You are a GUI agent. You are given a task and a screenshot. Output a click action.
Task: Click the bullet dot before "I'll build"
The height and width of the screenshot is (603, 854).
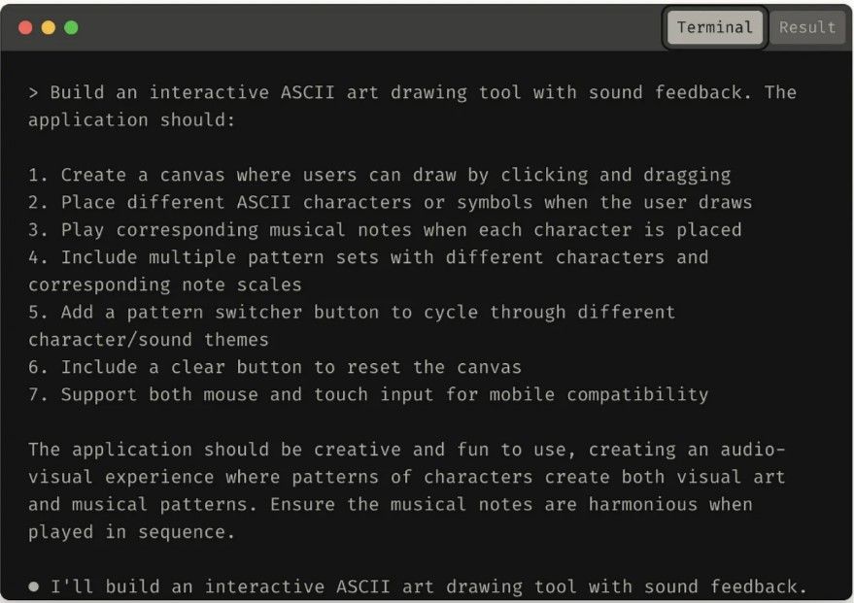[x=34, y=586]
